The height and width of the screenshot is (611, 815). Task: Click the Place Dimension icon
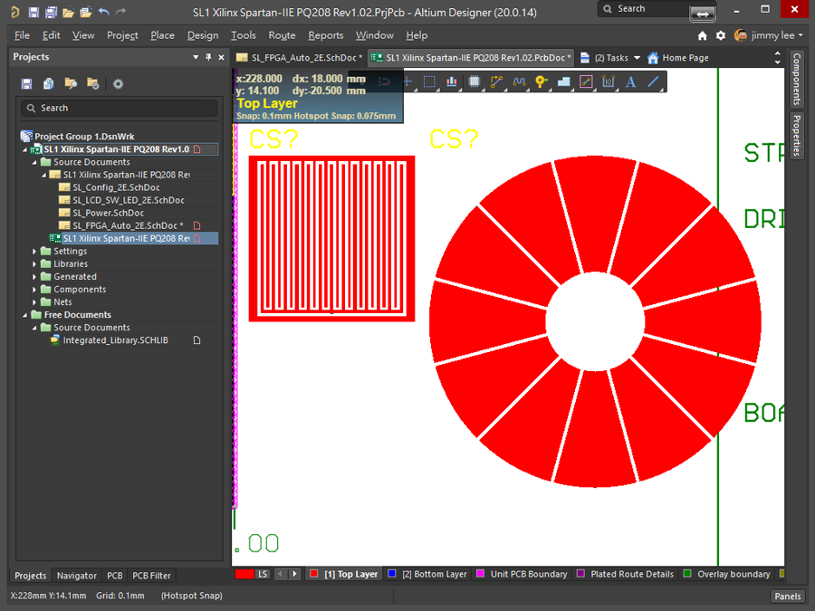[x=608, y=81]
